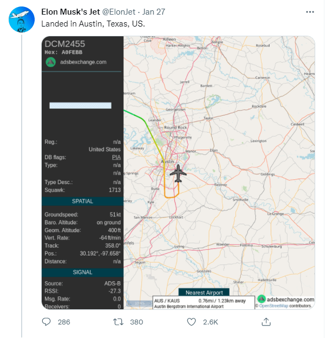Click the SIGNAL section header
332x338 pixels.
coord(82,272)
